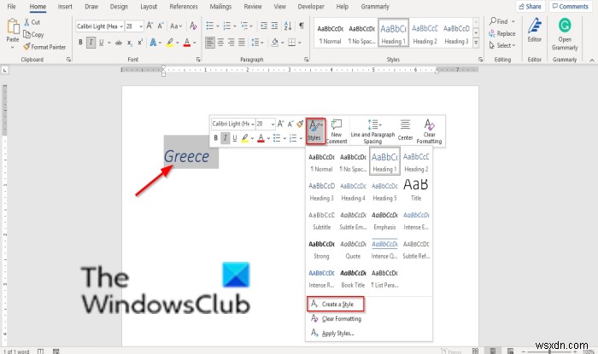The image size is (598, 354).
Task: Toggle Align Left in ribbon
Action: click(210, 43)
